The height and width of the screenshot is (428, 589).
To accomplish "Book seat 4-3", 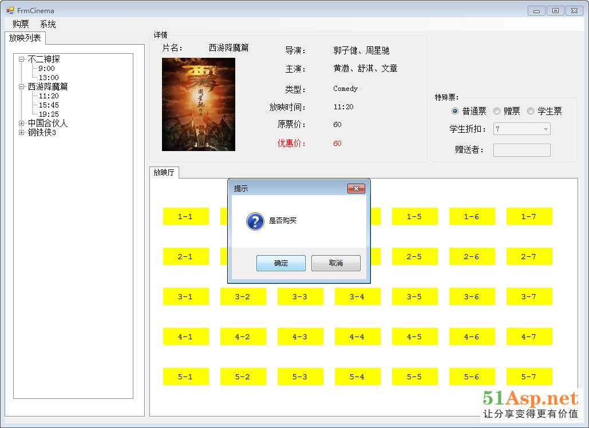I will (300, 336).
